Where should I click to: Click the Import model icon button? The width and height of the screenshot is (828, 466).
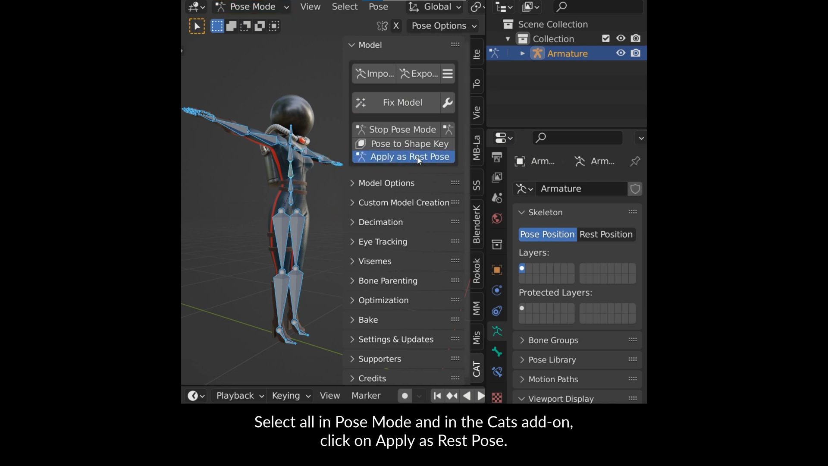374,74
